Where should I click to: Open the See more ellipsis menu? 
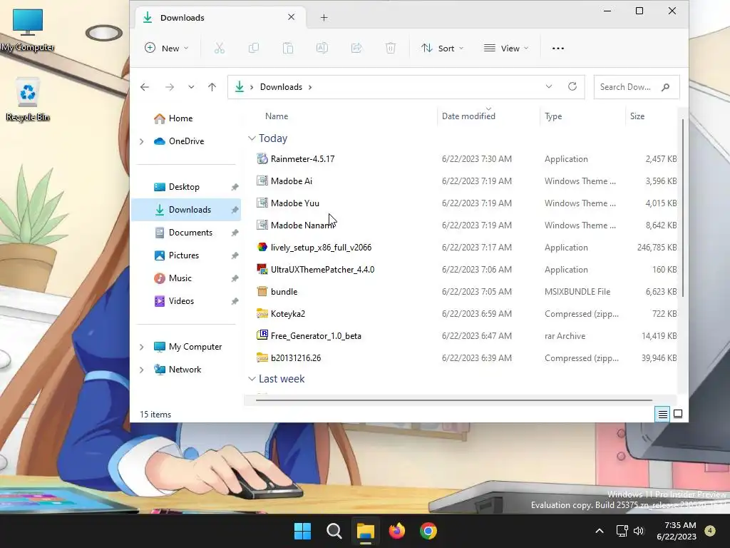point(557,48)
